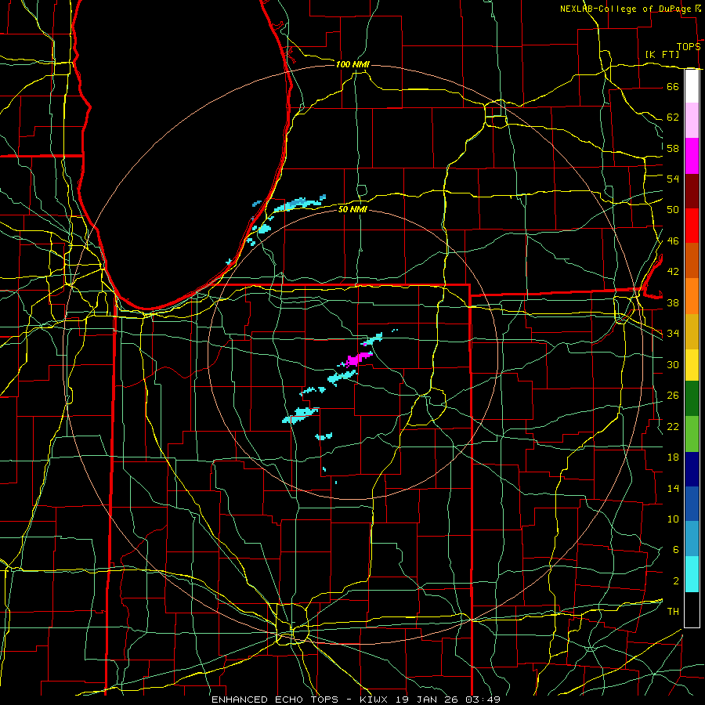This screenshot has width=705, height=705.
Task: Pick the magenta segment of the color scale
Action: [x=692, y=156]
